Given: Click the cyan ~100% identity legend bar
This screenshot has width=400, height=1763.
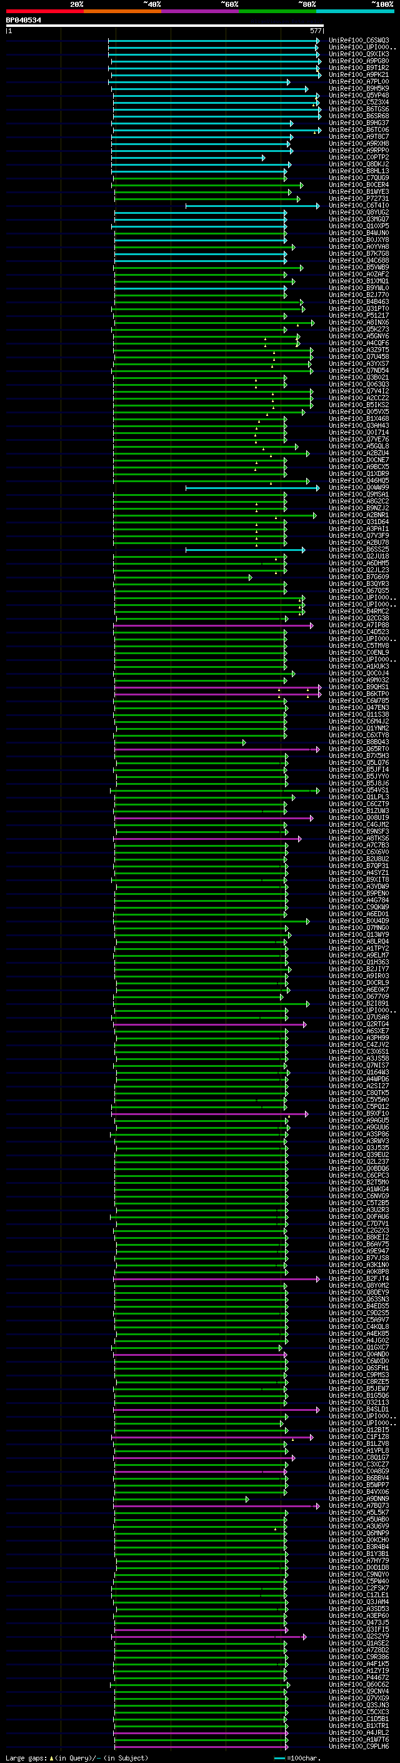Looking at the screenshot, I should pyautogui.click(x=355, y=11).
